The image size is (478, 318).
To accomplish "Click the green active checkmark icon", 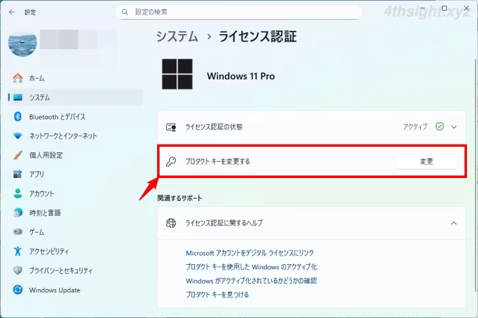I will point(440,126).
